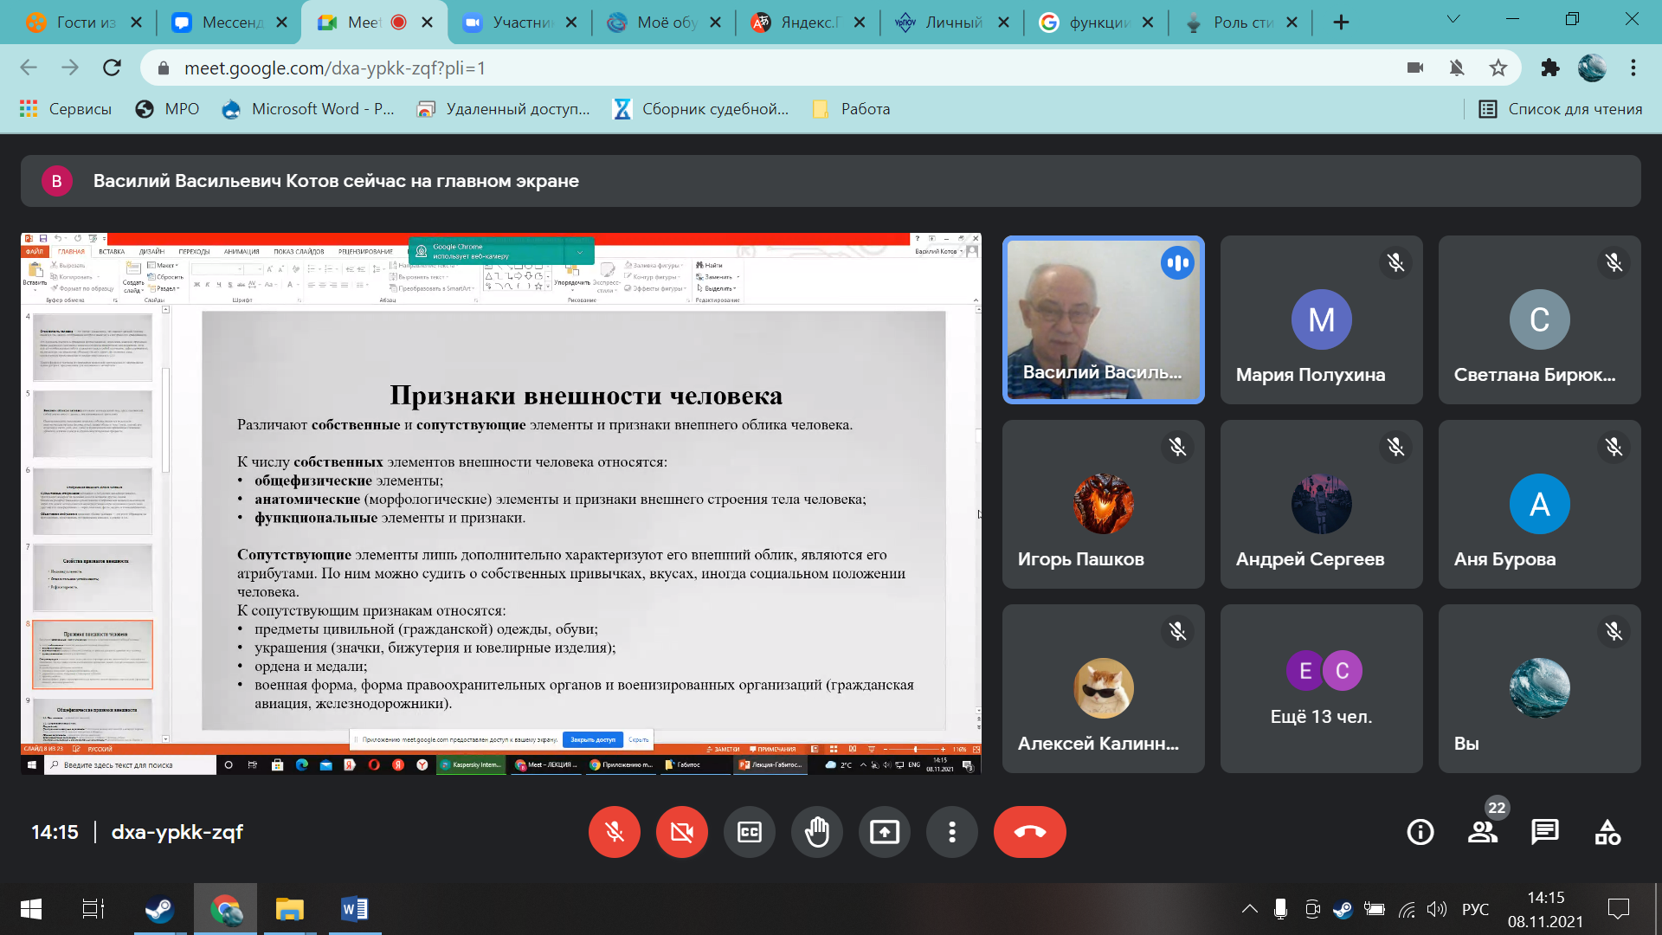The height and width of the screenshot is (935, 1662).
Task: Show everyone participants panel icon
Action: coord(1483,832)
